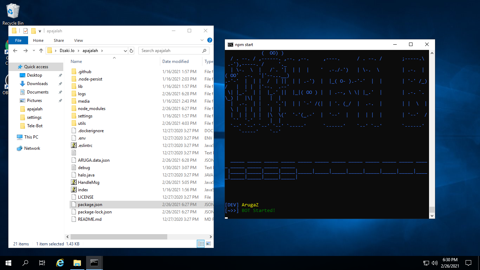Viewport: 480px width, 270px height.
Task: Open the File menu
Action: click(18, 40)
